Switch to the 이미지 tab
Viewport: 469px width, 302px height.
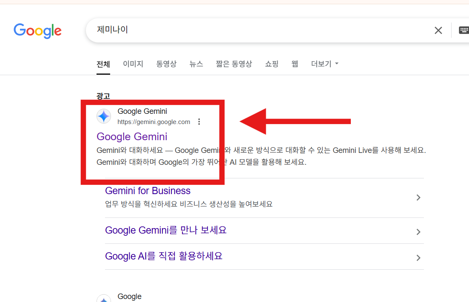[x=133, y=64]
